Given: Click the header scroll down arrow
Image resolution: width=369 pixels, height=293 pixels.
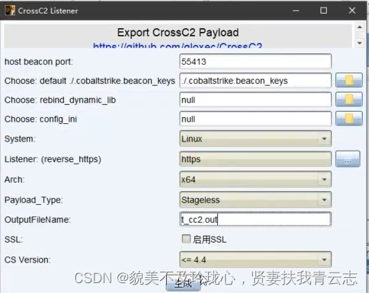Looking at the screenshot, I should 360,43.
